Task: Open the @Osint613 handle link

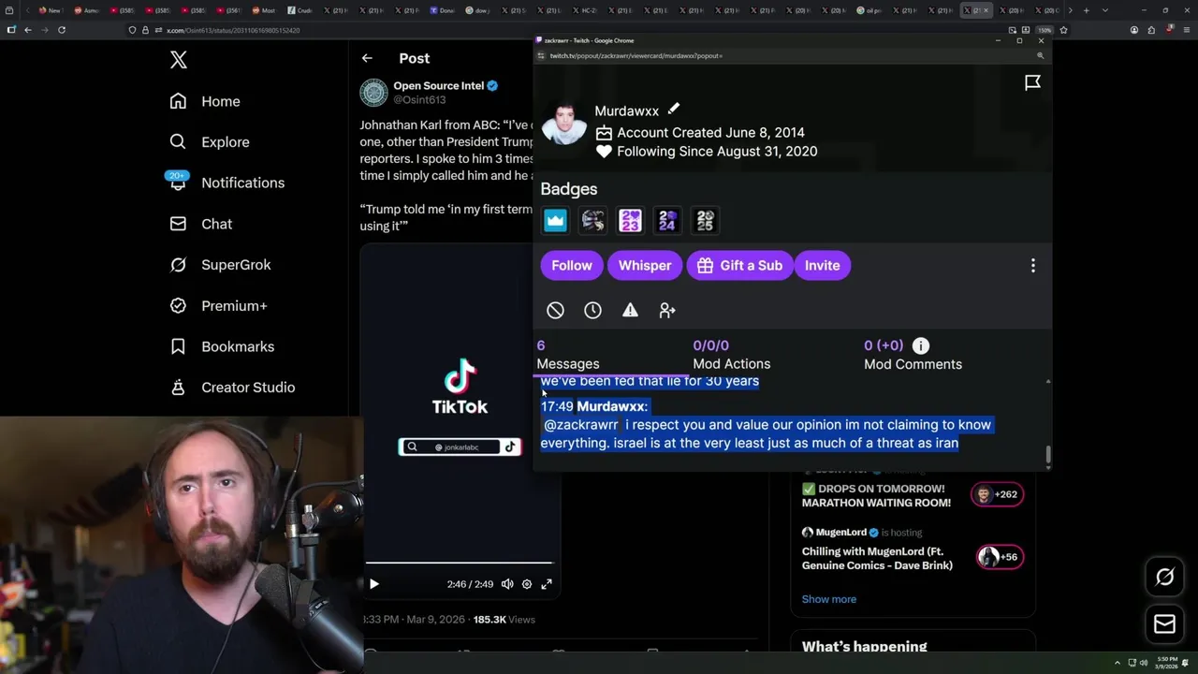Action: pyautogui.click(x=419, y=99)
